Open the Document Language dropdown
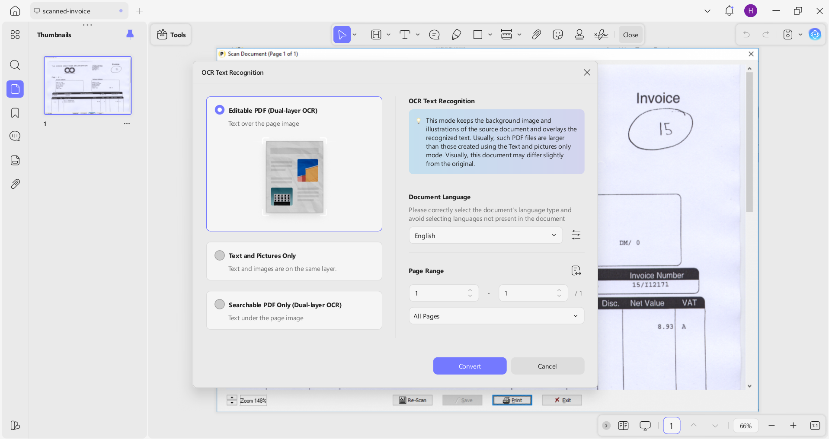The image size is (829, 439). [486, 235]
